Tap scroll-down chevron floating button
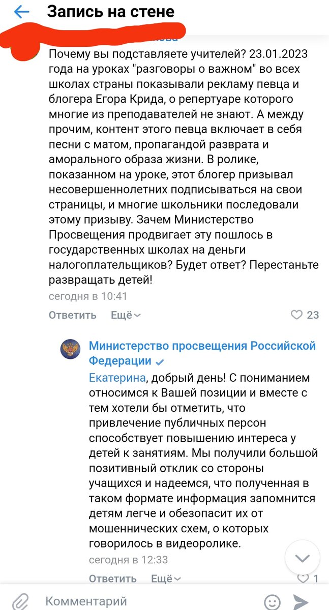The height and width of the screenshot is (610, 329). tap(303, 558)
